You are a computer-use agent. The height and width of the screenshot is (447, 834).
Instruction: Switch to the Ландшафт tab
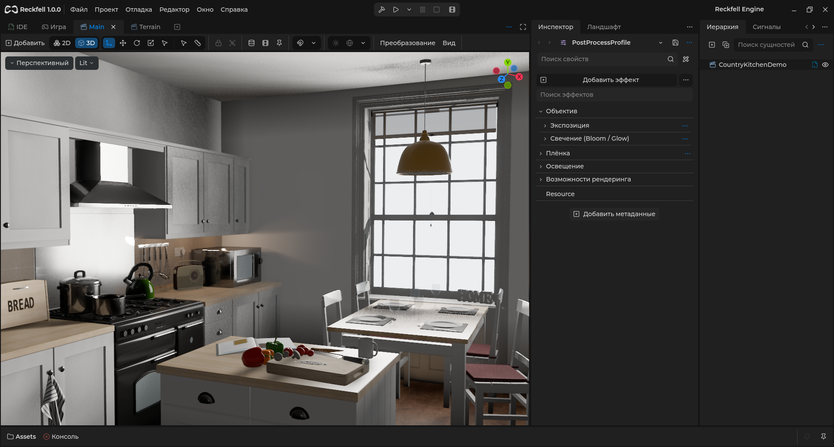pos(604,27)
